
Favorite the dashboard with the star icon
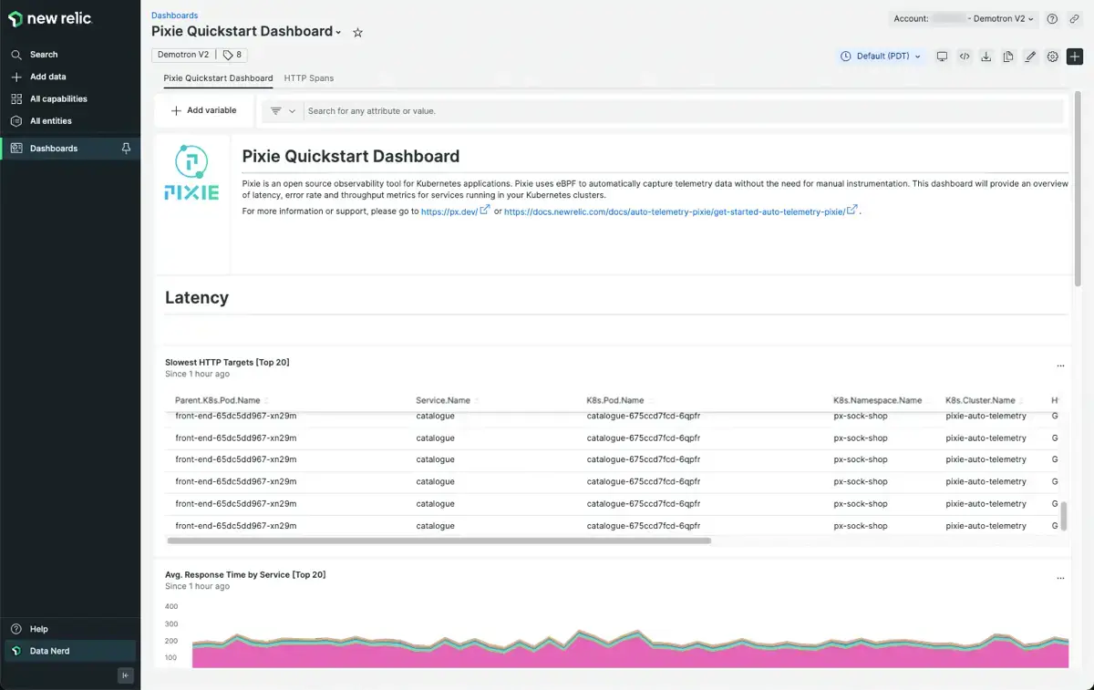pyautogui.click(x=357, y=33)
